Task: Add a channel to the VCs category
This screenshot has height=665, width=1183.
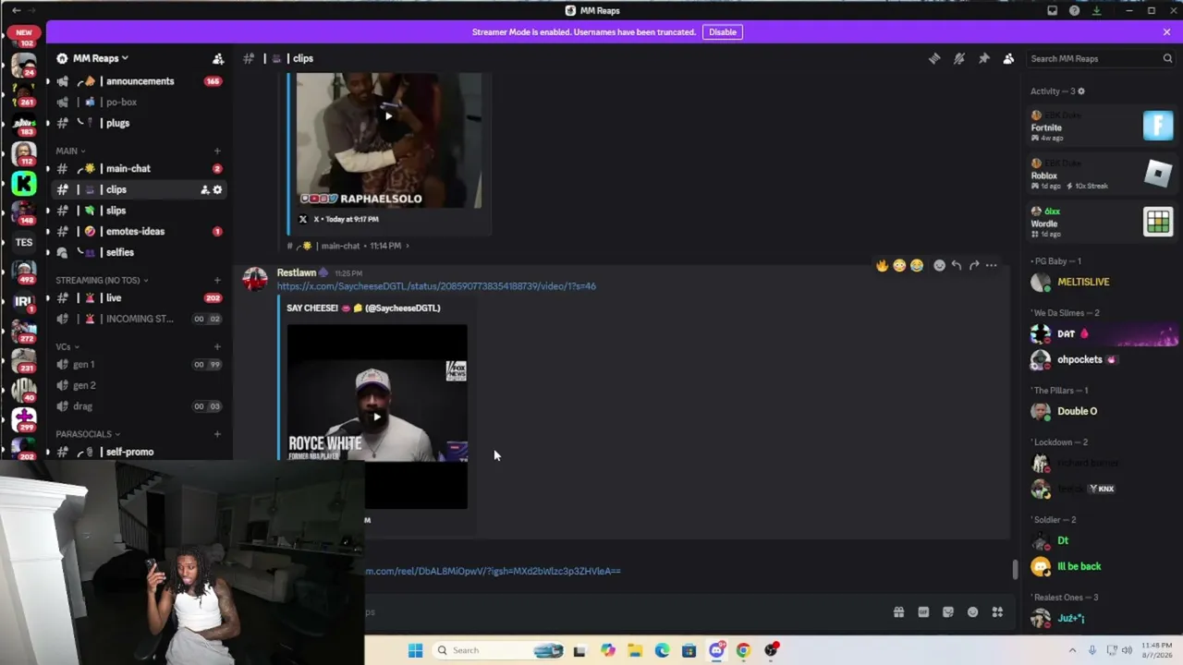Action: (x=217, y=346)
